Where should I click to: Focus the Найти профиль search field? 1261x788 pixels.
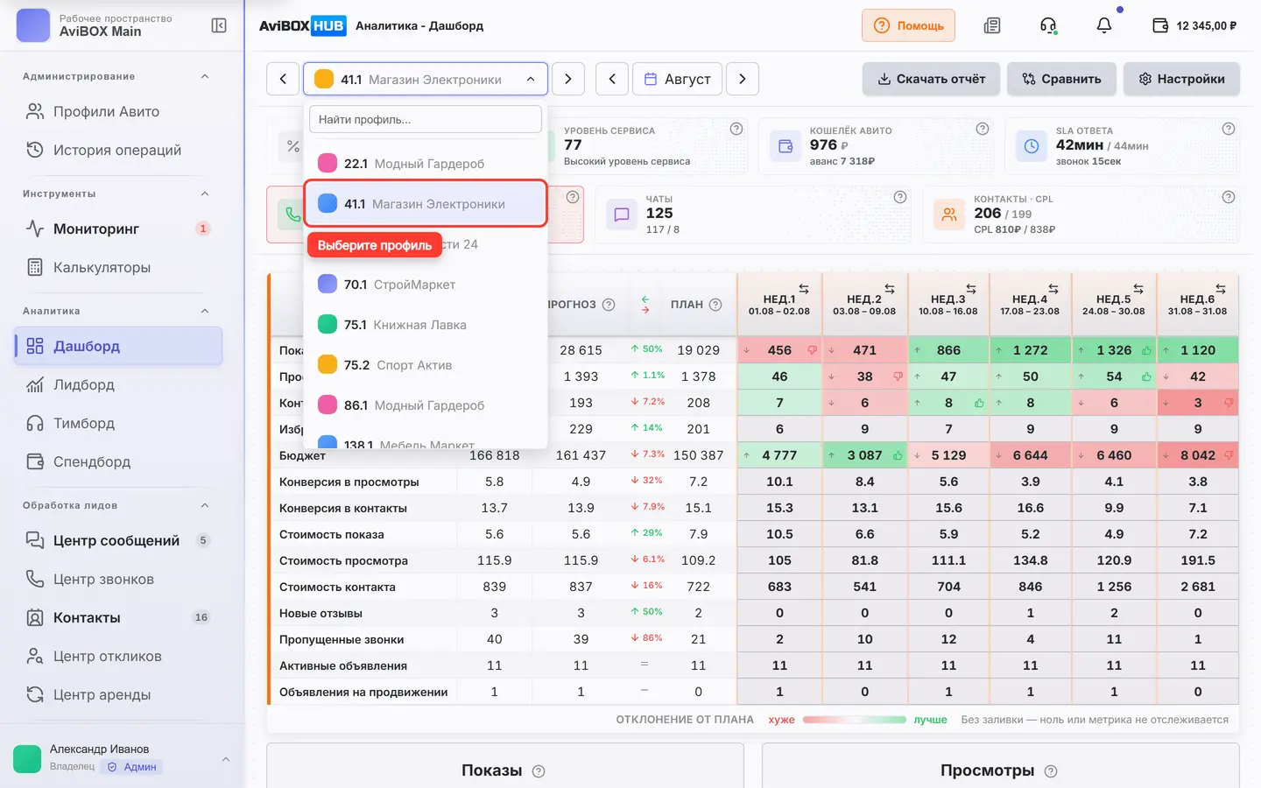point(426,119)
